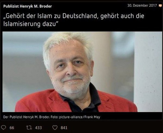Open the reply count showing 66

(12, 128)
